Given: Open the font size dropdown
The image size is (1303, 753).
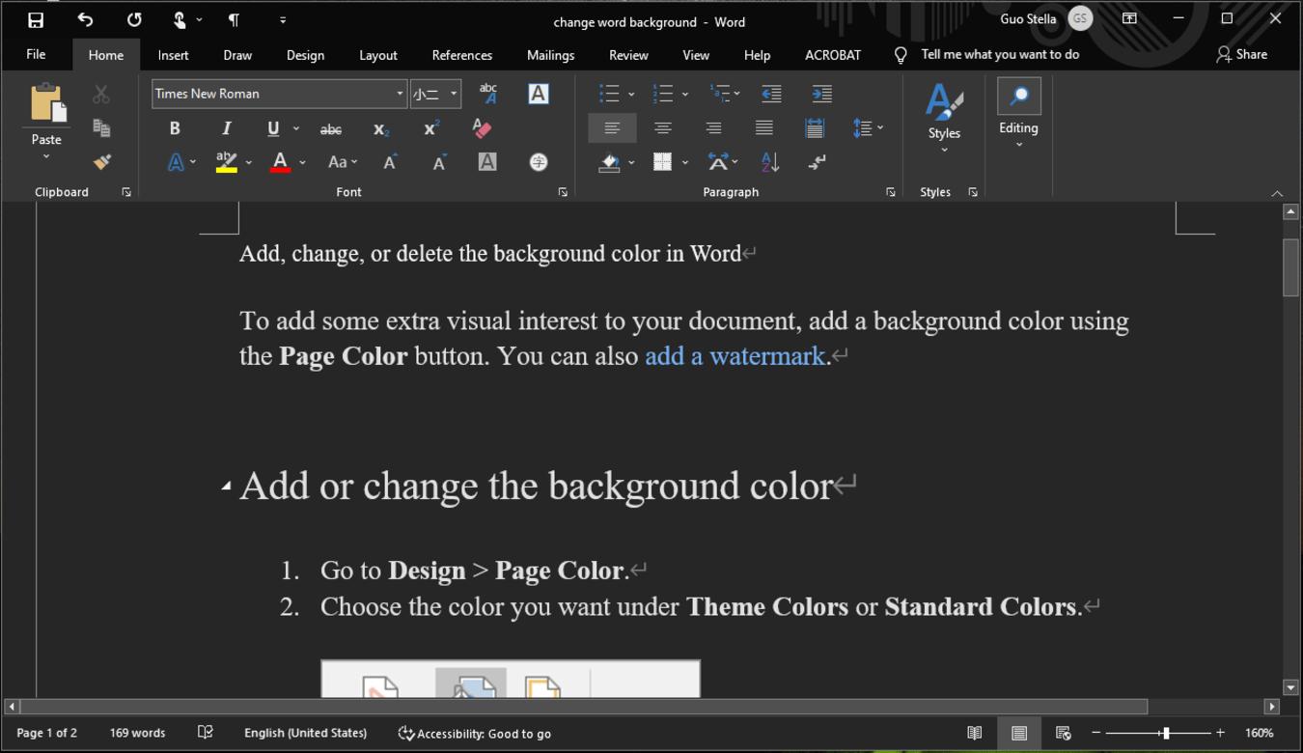Looking at the screenshot, I should (x=454, y=94).
